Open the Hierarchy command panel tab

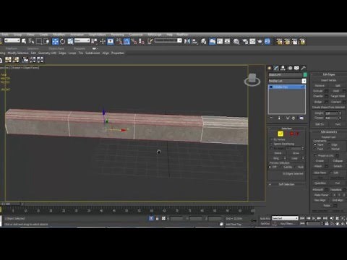click(x=283, y=68)
